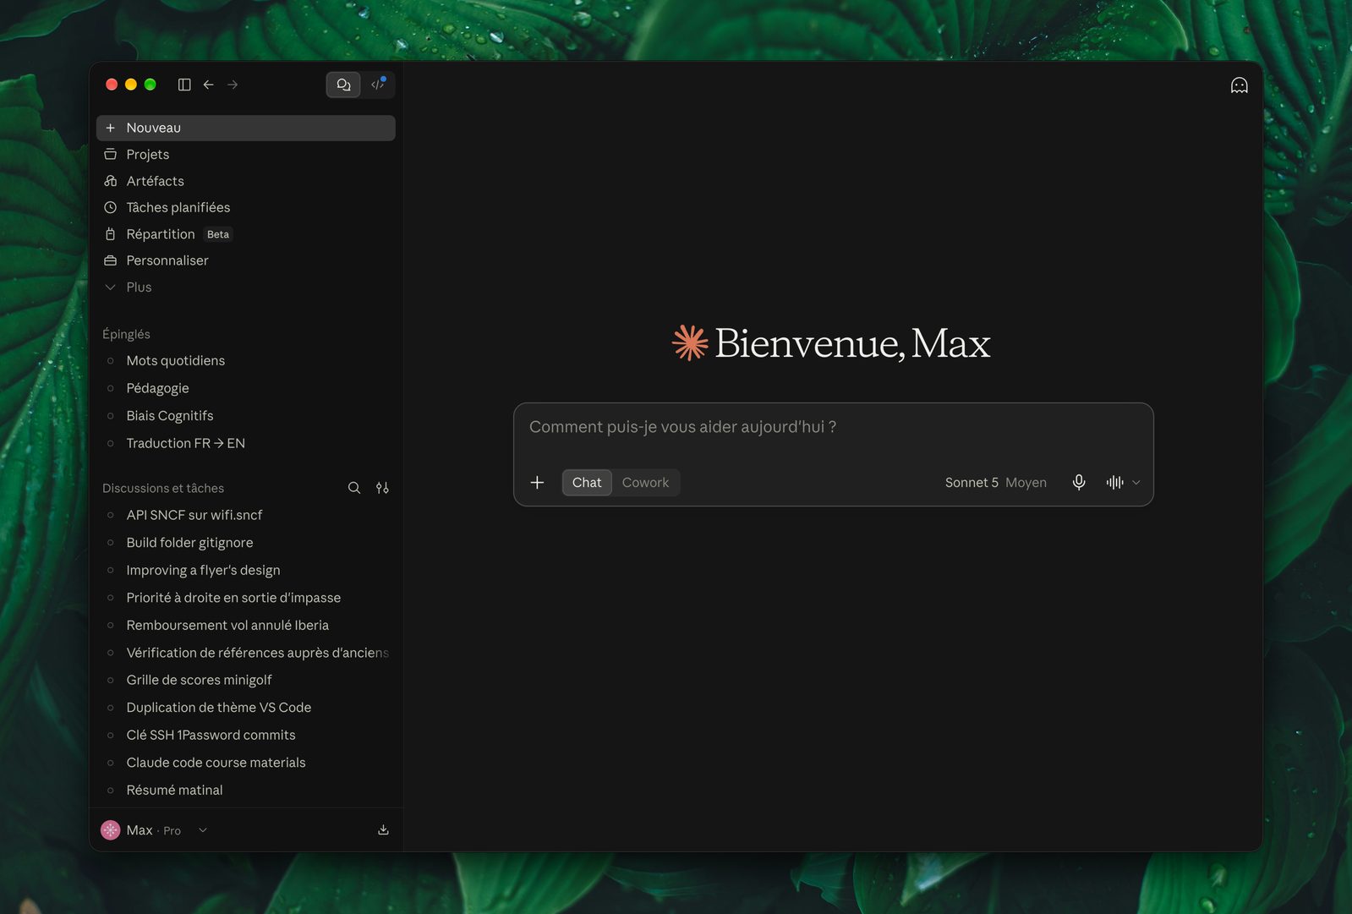Switch to the chat bubbles view
The height and width of the screenshot is (914, 1352).
click(343, 85)
